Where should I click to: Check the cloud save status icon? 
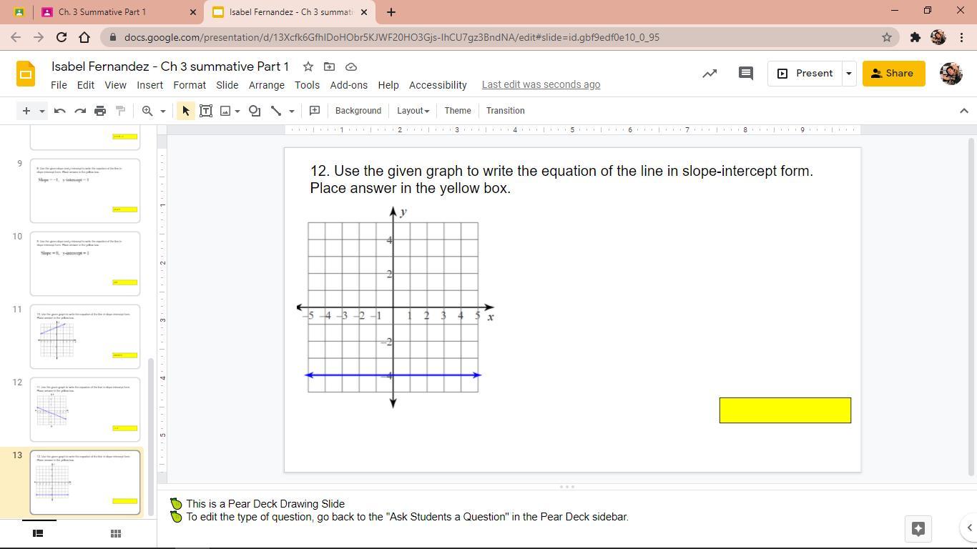pos(351,66)
